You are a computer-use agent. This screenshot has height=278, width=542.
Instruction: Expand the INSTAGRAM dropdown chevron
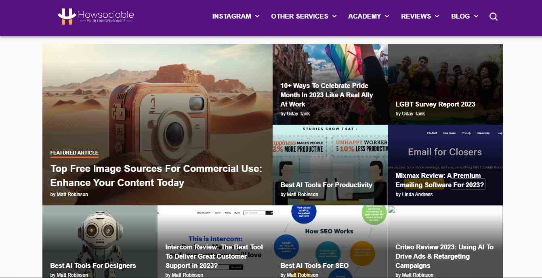257,17
